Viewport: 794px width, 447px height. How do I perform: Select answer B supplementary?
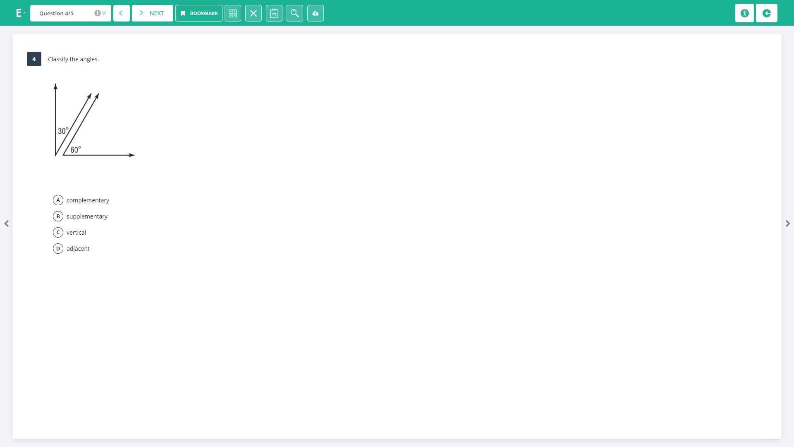pos(58,216)
